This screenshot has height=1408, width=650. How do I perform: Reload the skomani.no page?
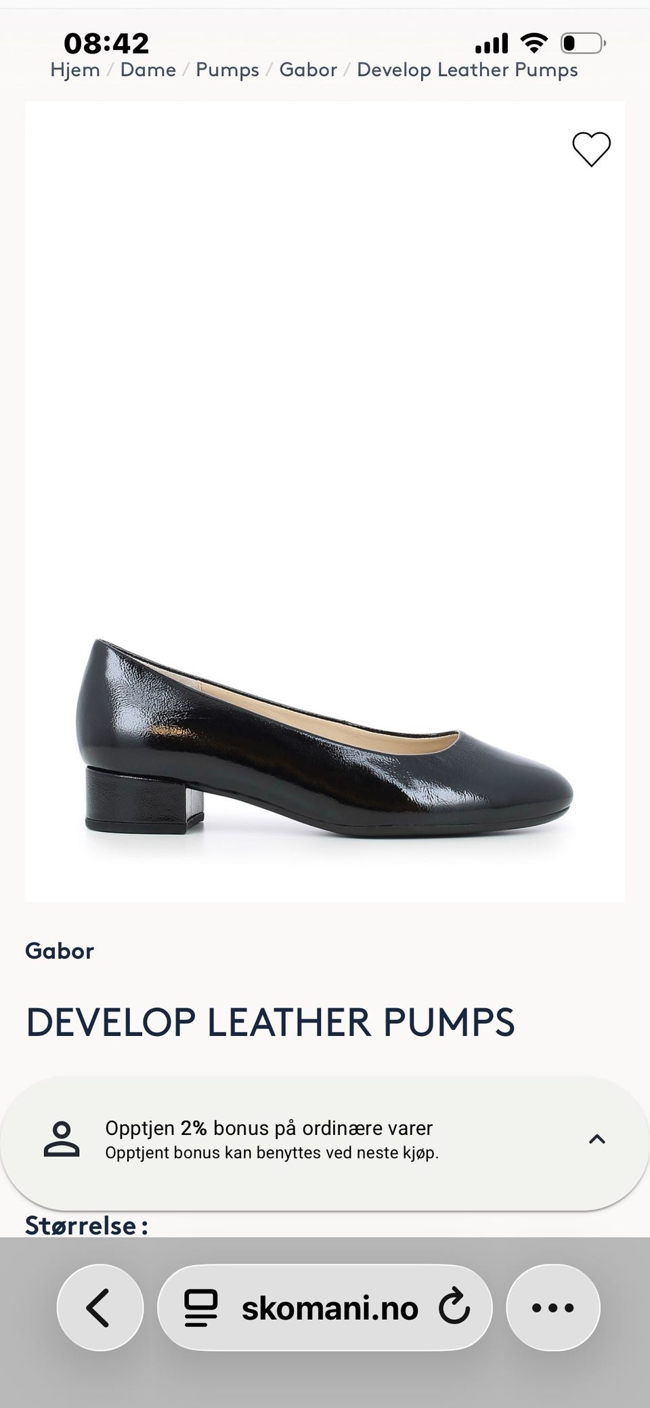(454, 1308)
